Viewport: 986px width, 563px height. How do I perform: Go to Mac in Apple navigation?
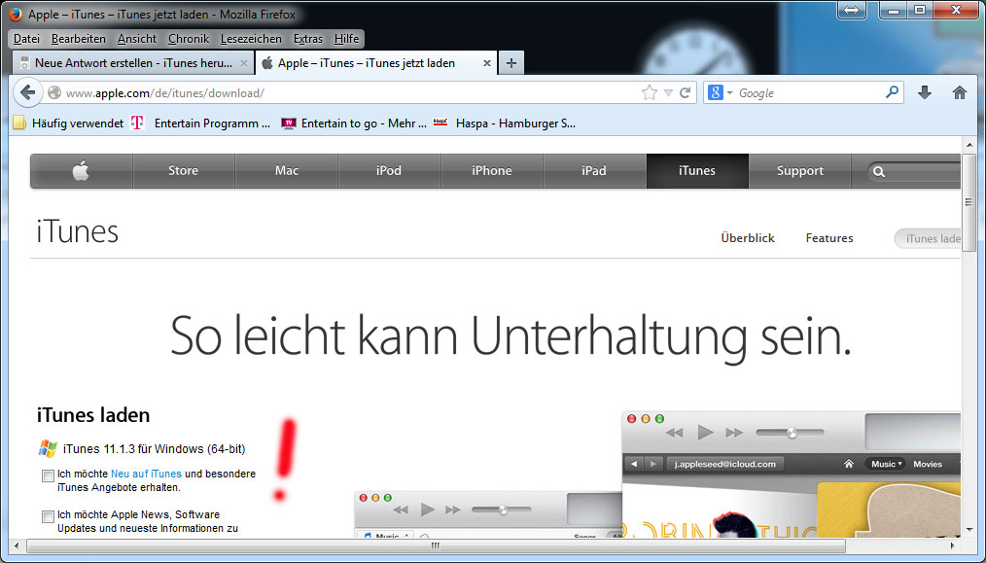click(x=287, y=170)
